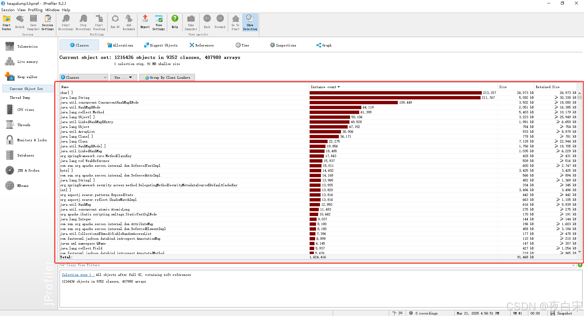584x316 pixels.
Task: Click Save Snapshot toolbar icon
Action: 33,22
